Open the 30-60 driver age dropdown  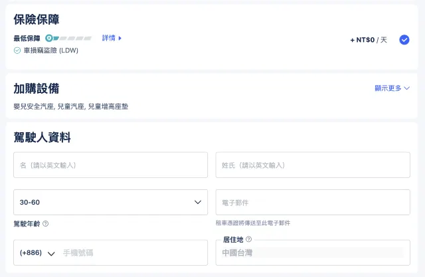pyautogui.click(x=110, y=202)
